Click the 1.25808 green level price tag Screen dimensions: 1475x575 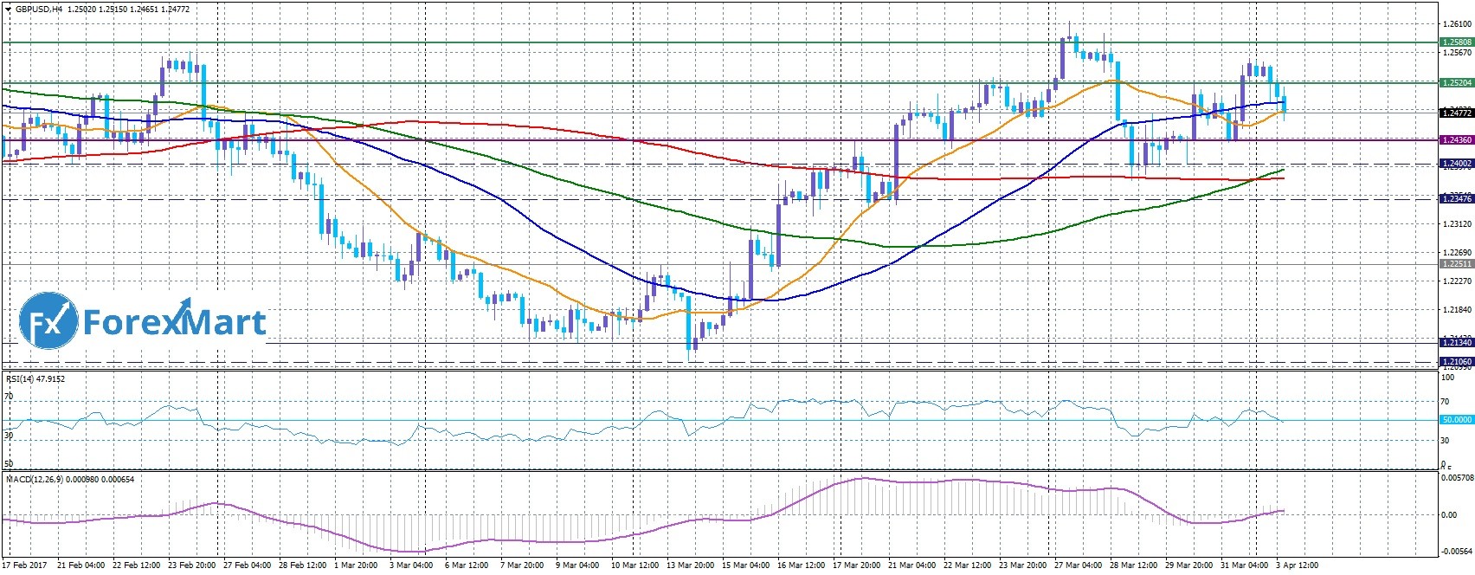click(1456, 42)
